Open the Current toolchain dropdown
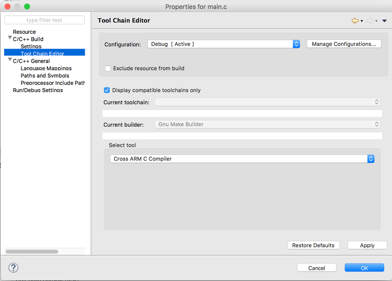 (x=268, y=102)
